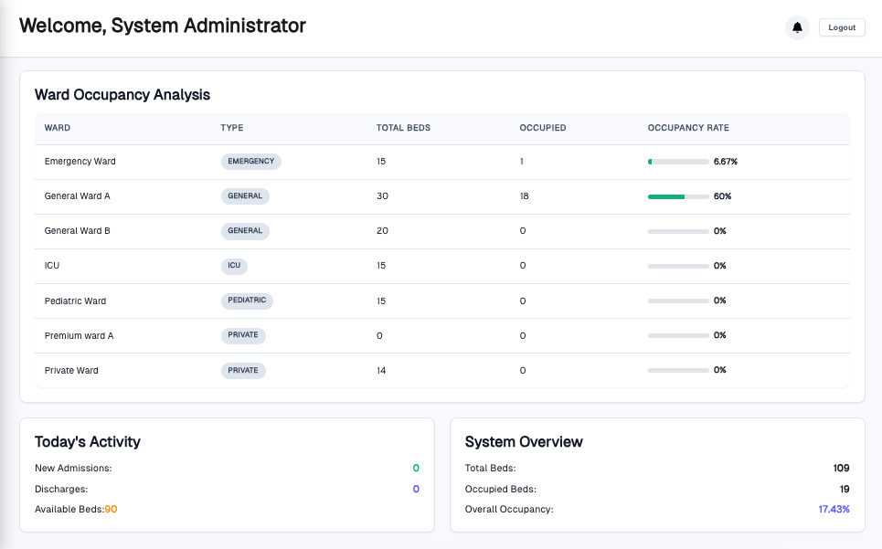Screen dimensions: 882x549
Task: Click the GENERAL badge on General Ward A
Action: click(x=244, y=195)
